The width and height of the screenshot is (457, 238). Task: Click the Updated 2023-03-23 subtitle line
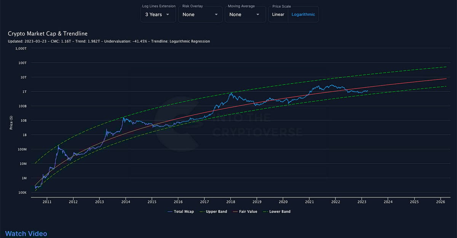click(x=109, y=41)
